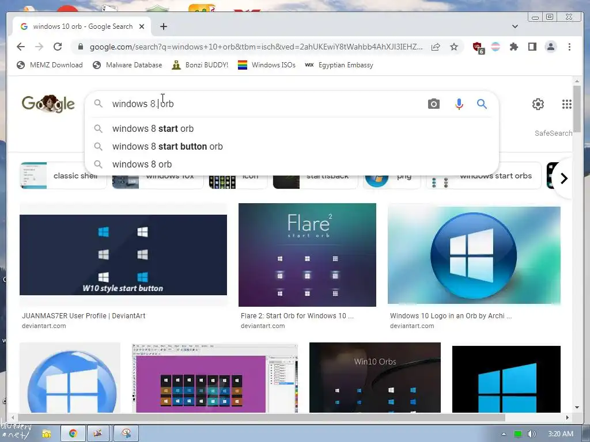Choose suggestion 'windows 8 start button orb'

292,147
